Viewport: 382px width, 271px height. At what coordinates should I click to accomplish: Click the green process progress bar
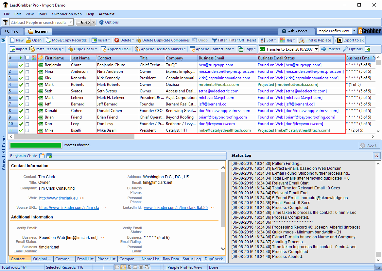pyautogui.click(x=36, y=145)
